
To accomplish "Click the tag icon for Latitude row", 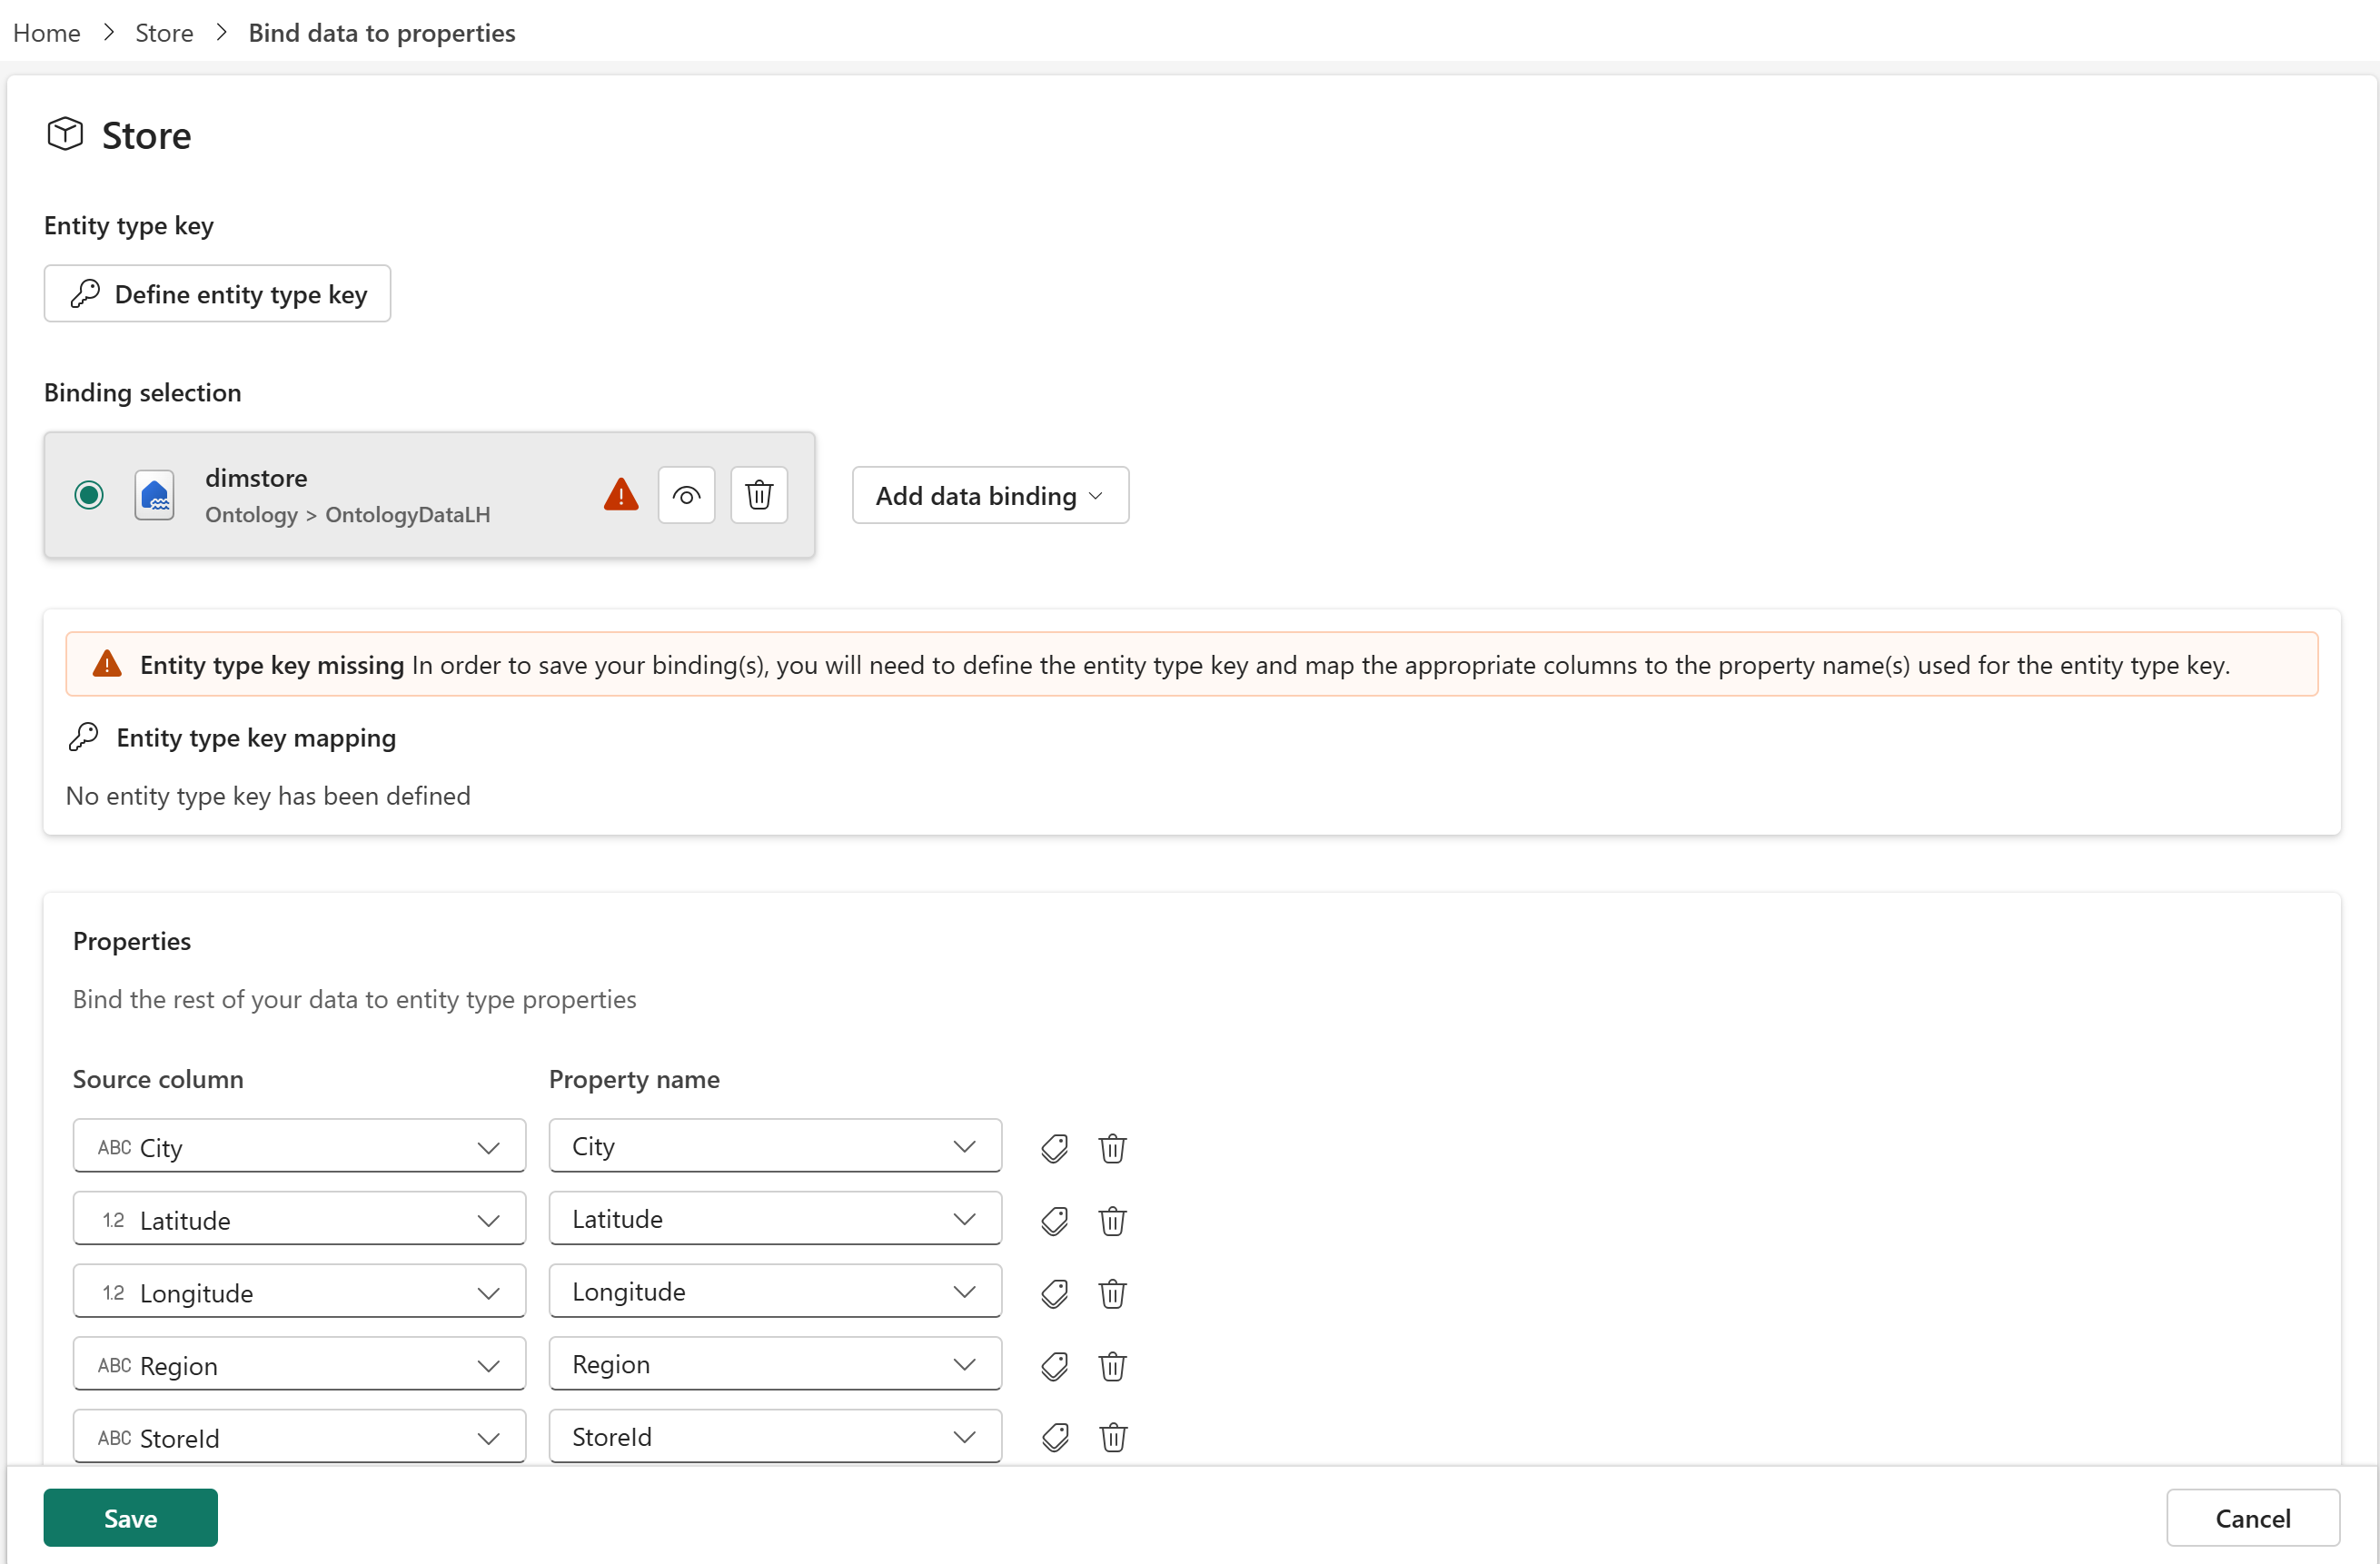I will [1054, 1220].
